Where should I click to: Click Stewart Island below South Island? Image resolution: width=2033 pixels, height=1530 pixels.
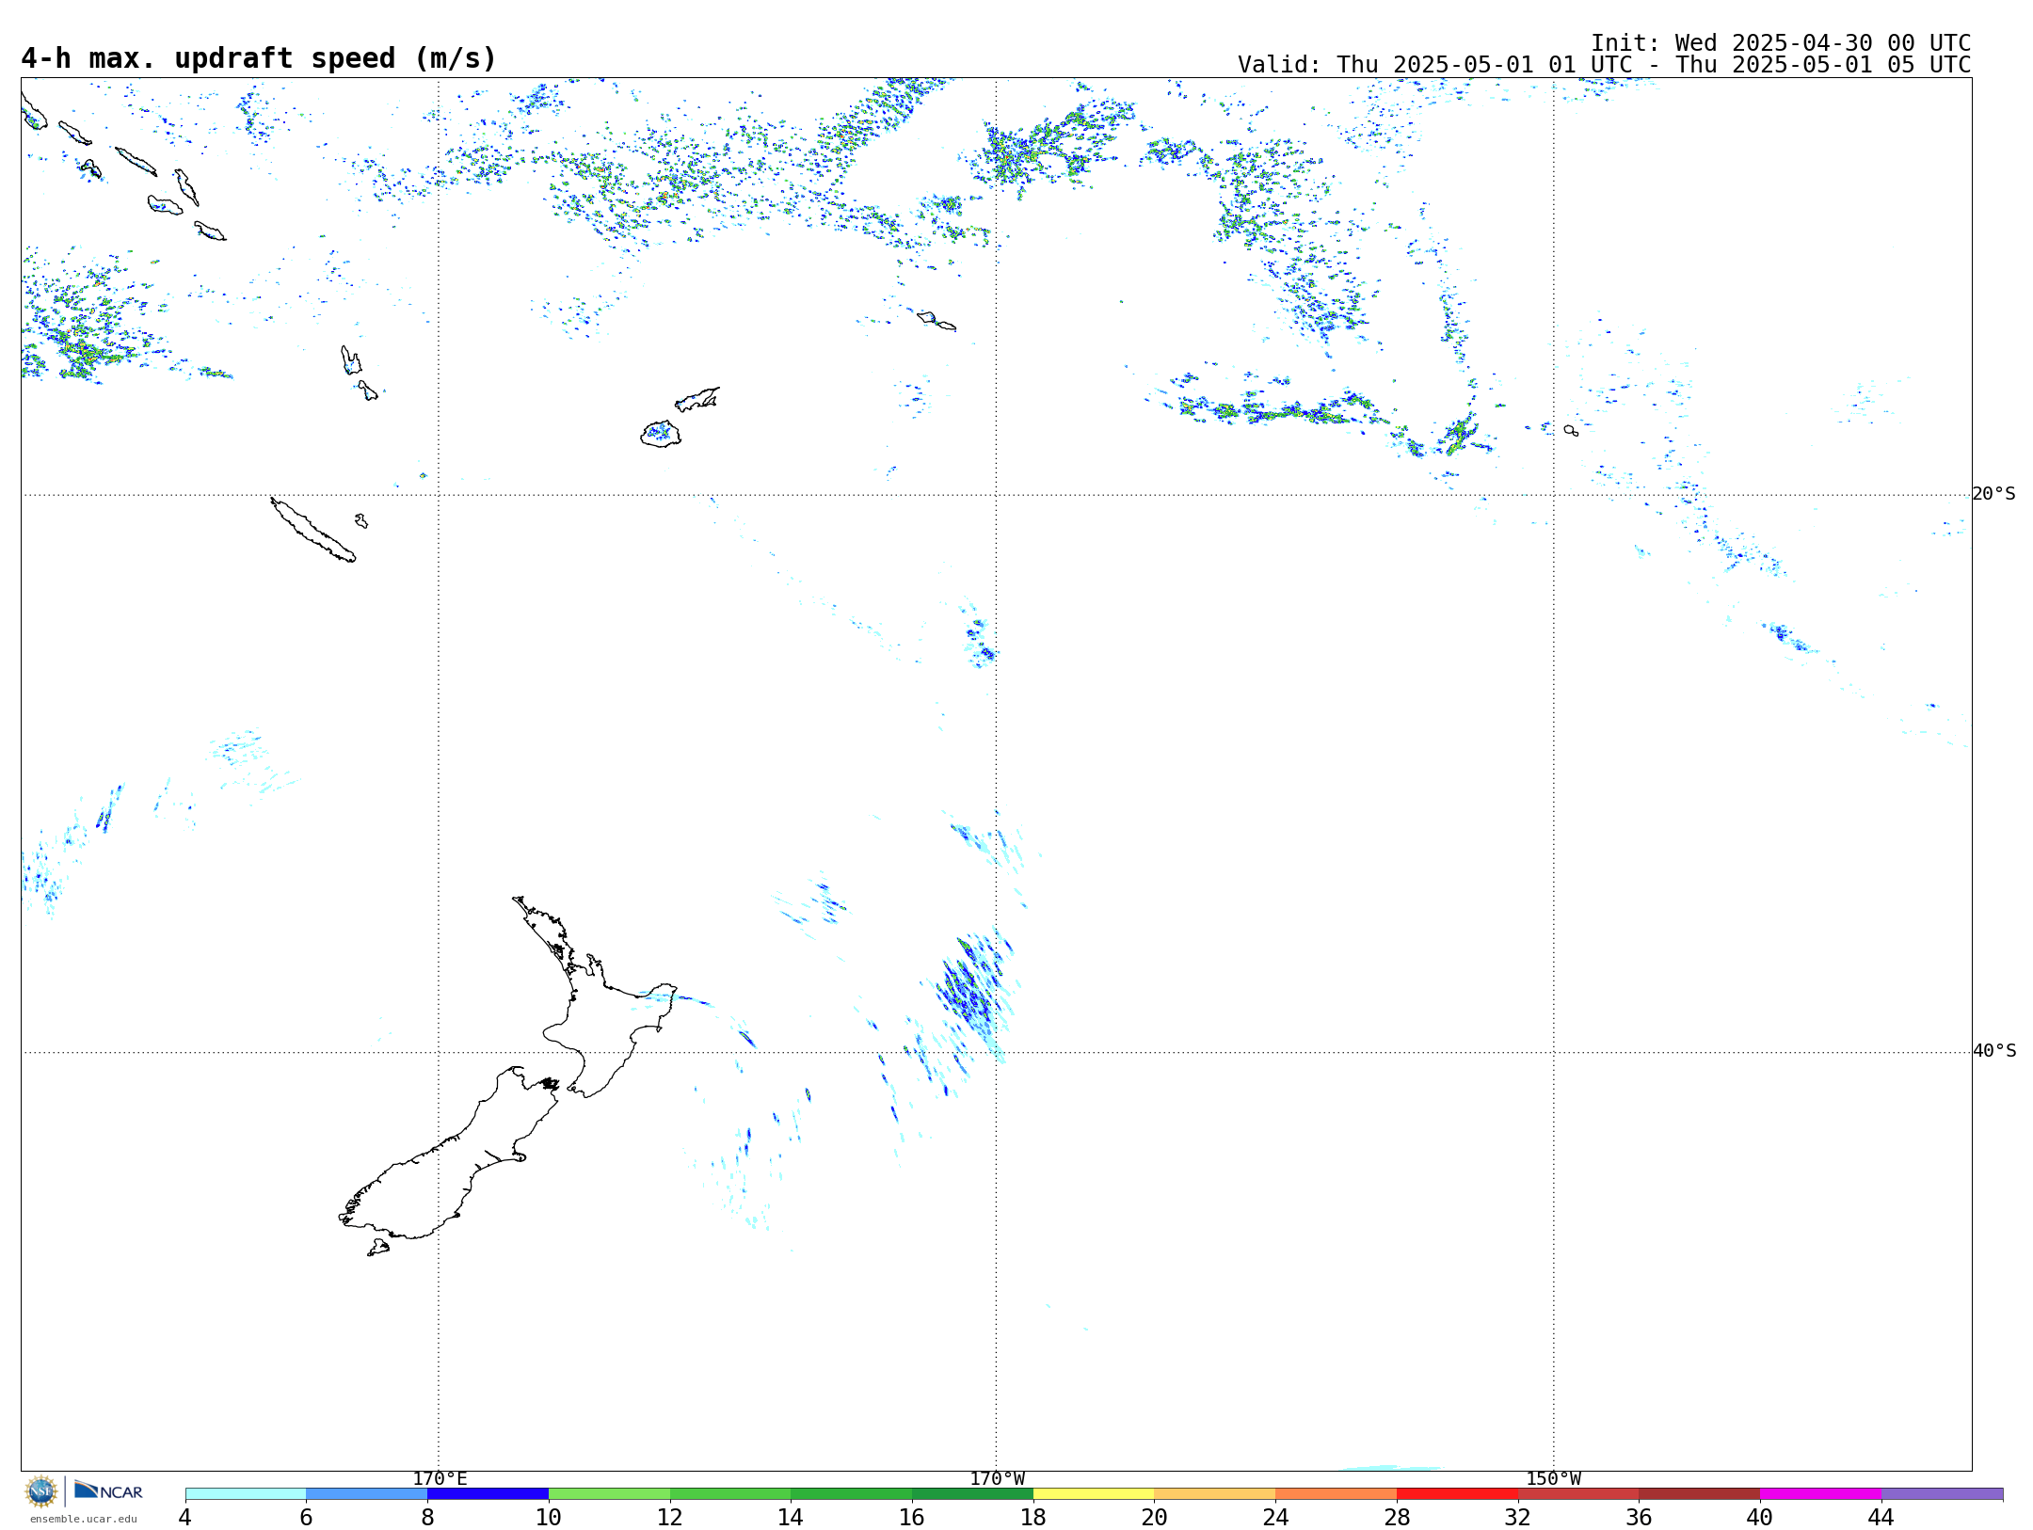pyautogui.click(x=378, y=1248)
